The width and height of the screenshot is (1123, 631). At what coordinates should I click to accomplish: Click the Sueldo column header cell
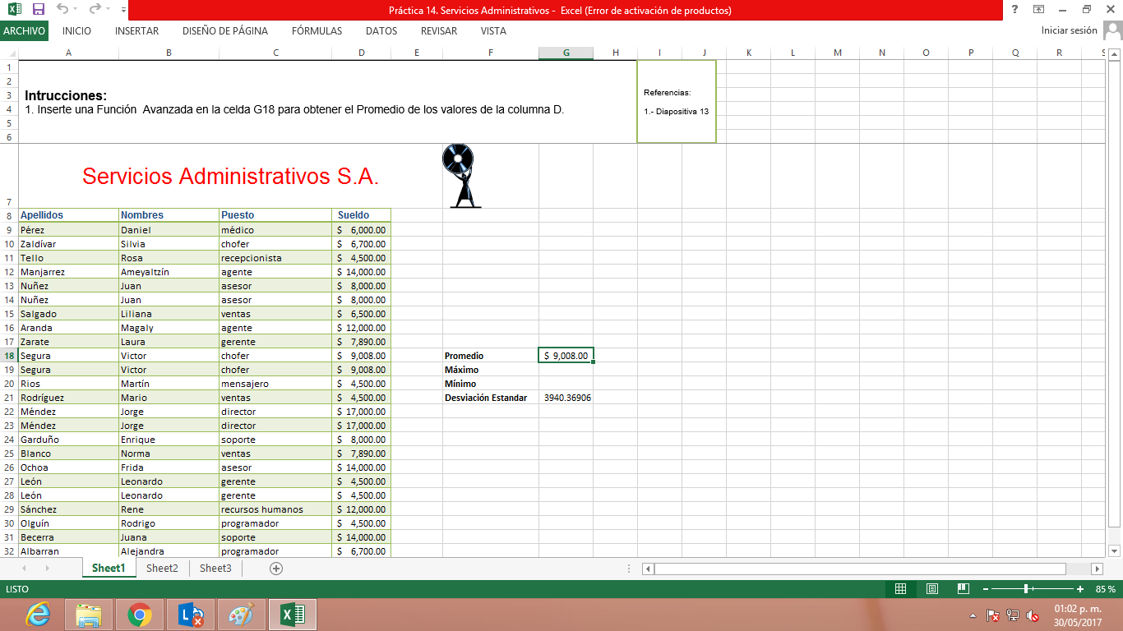click(361, 215)
